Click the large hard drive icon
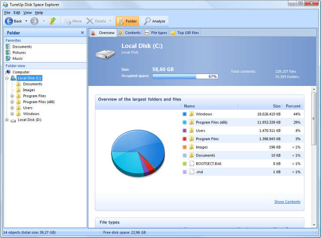Screen dimensions: 321x238 pos(105,55)
